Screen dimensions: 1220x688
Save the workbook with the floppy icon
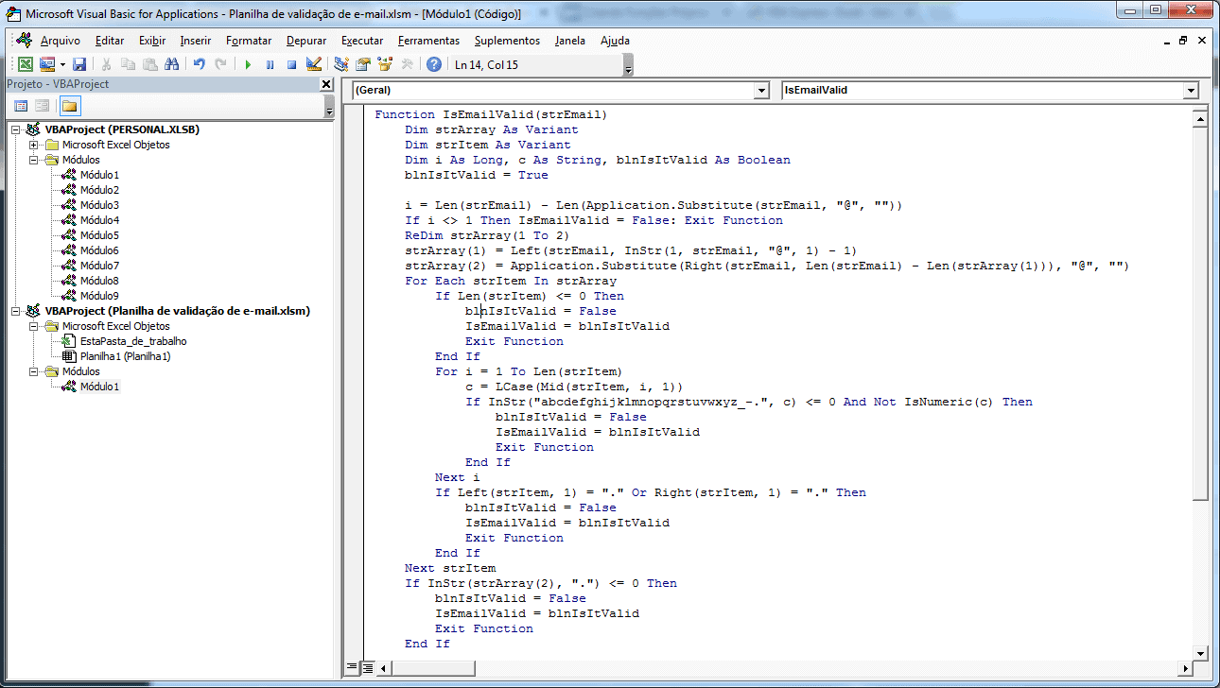point(79,64)
